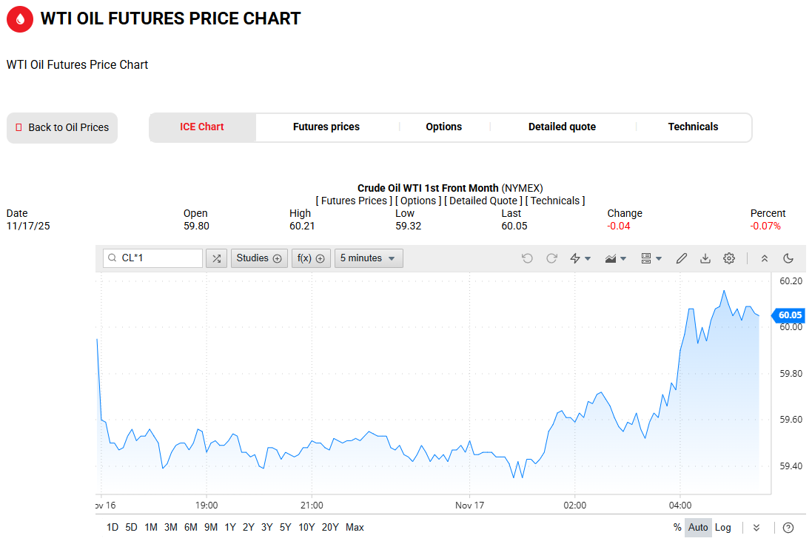Image resolution: width=812 pixels, height=544 pixels.
Task: Add an indicator with Studies button
Action: click(259, 258)
